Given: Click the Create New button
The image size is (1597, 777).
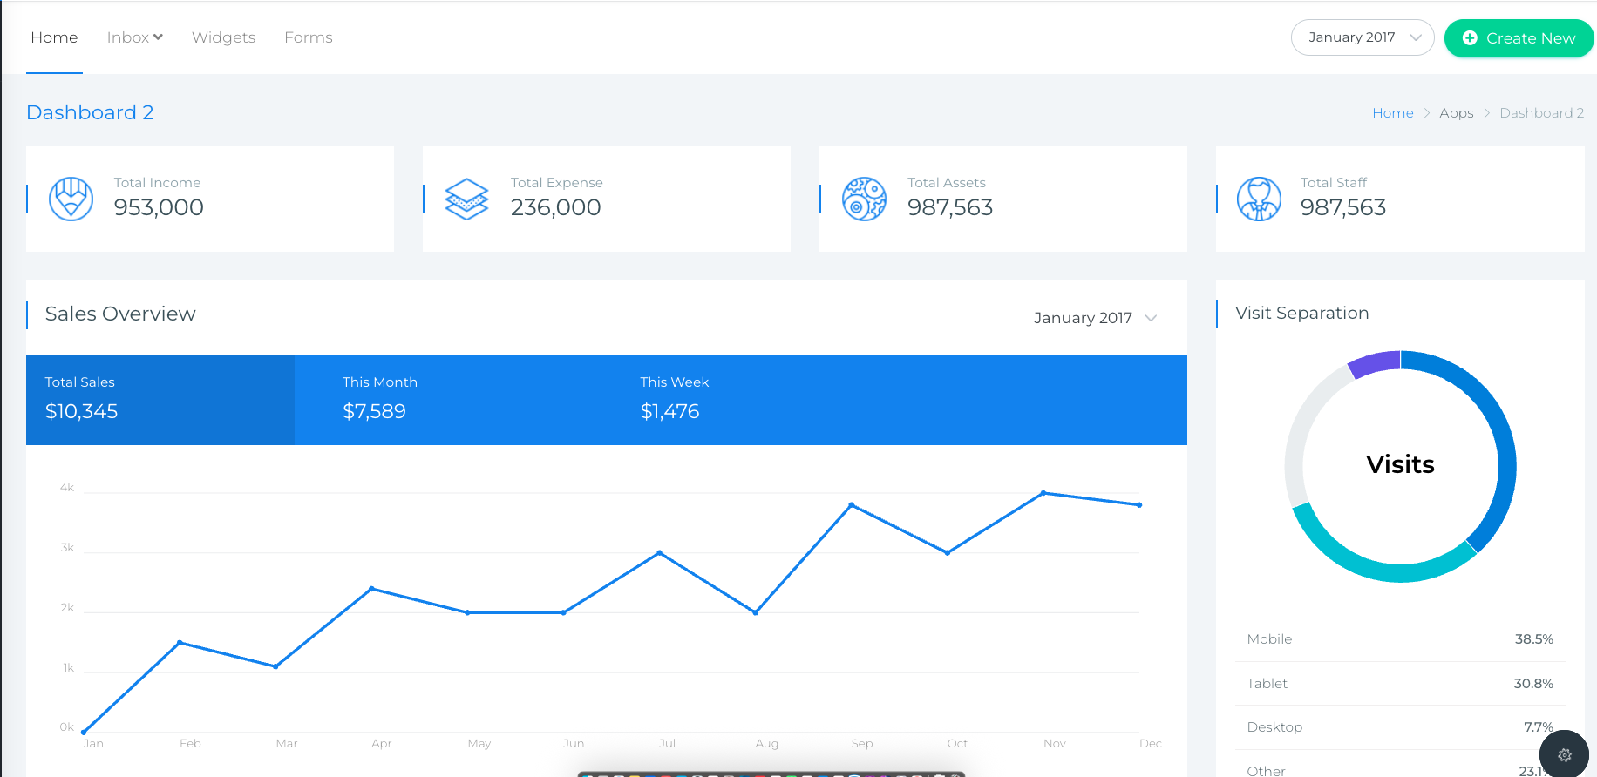Looking at the screenshot, I should pos(1519,38).
